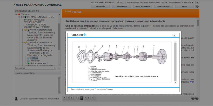The width and height of the screenshot is (213, 106).
Task: Select the Resumen tree item
Action: (x=35, y=61)
